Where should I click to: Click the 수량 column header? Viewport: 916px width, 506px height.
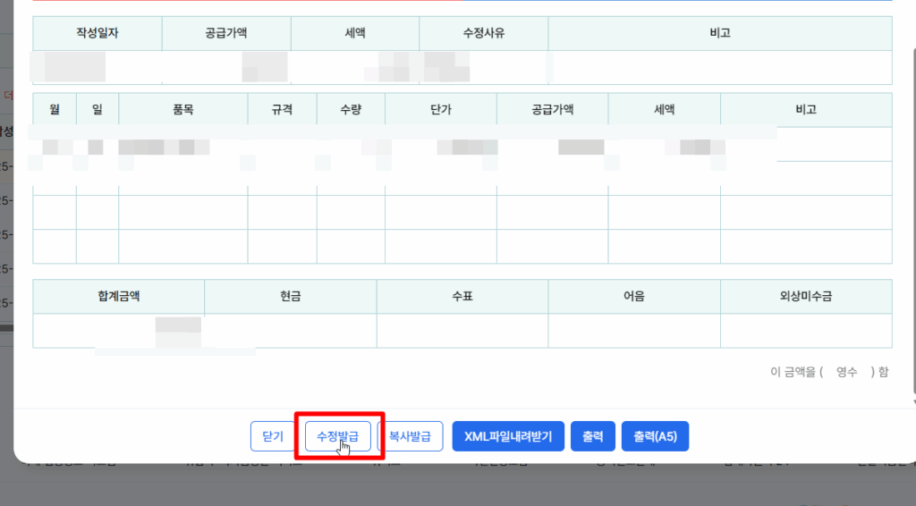[351, 110]
